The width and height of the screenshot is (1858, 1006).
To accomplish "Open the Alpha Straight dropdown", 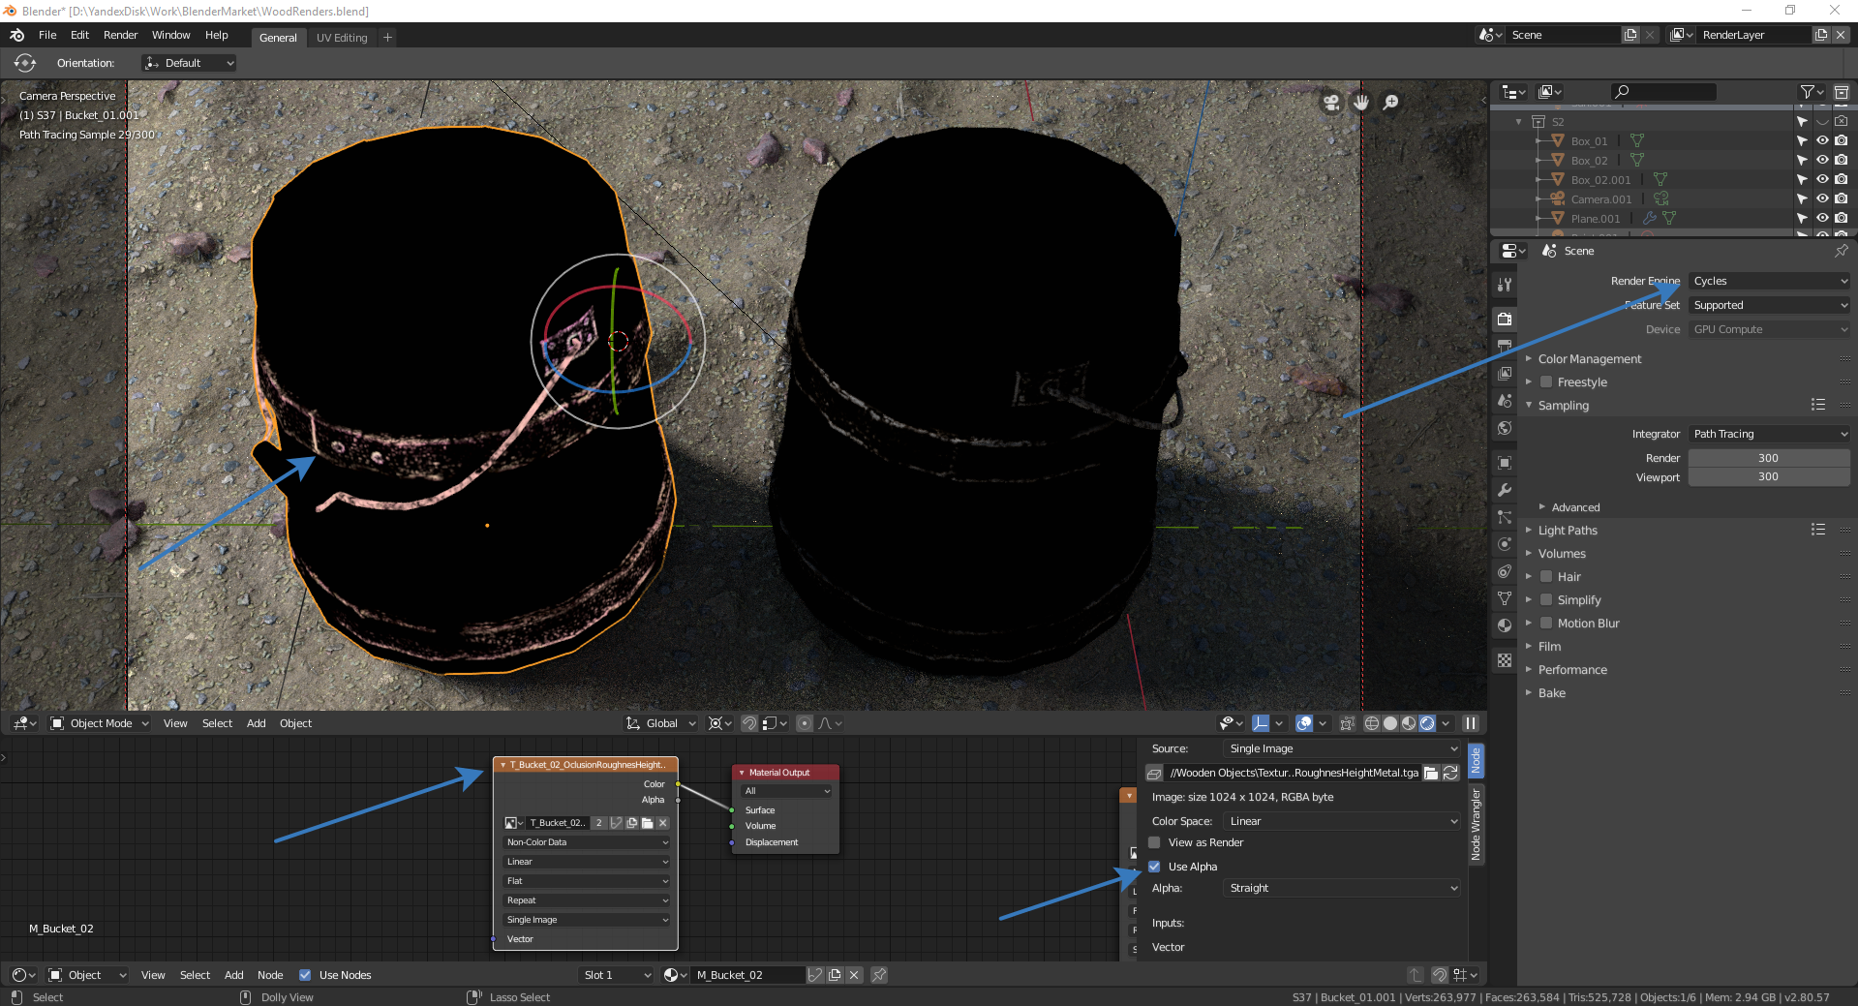I will (1342, 888).
